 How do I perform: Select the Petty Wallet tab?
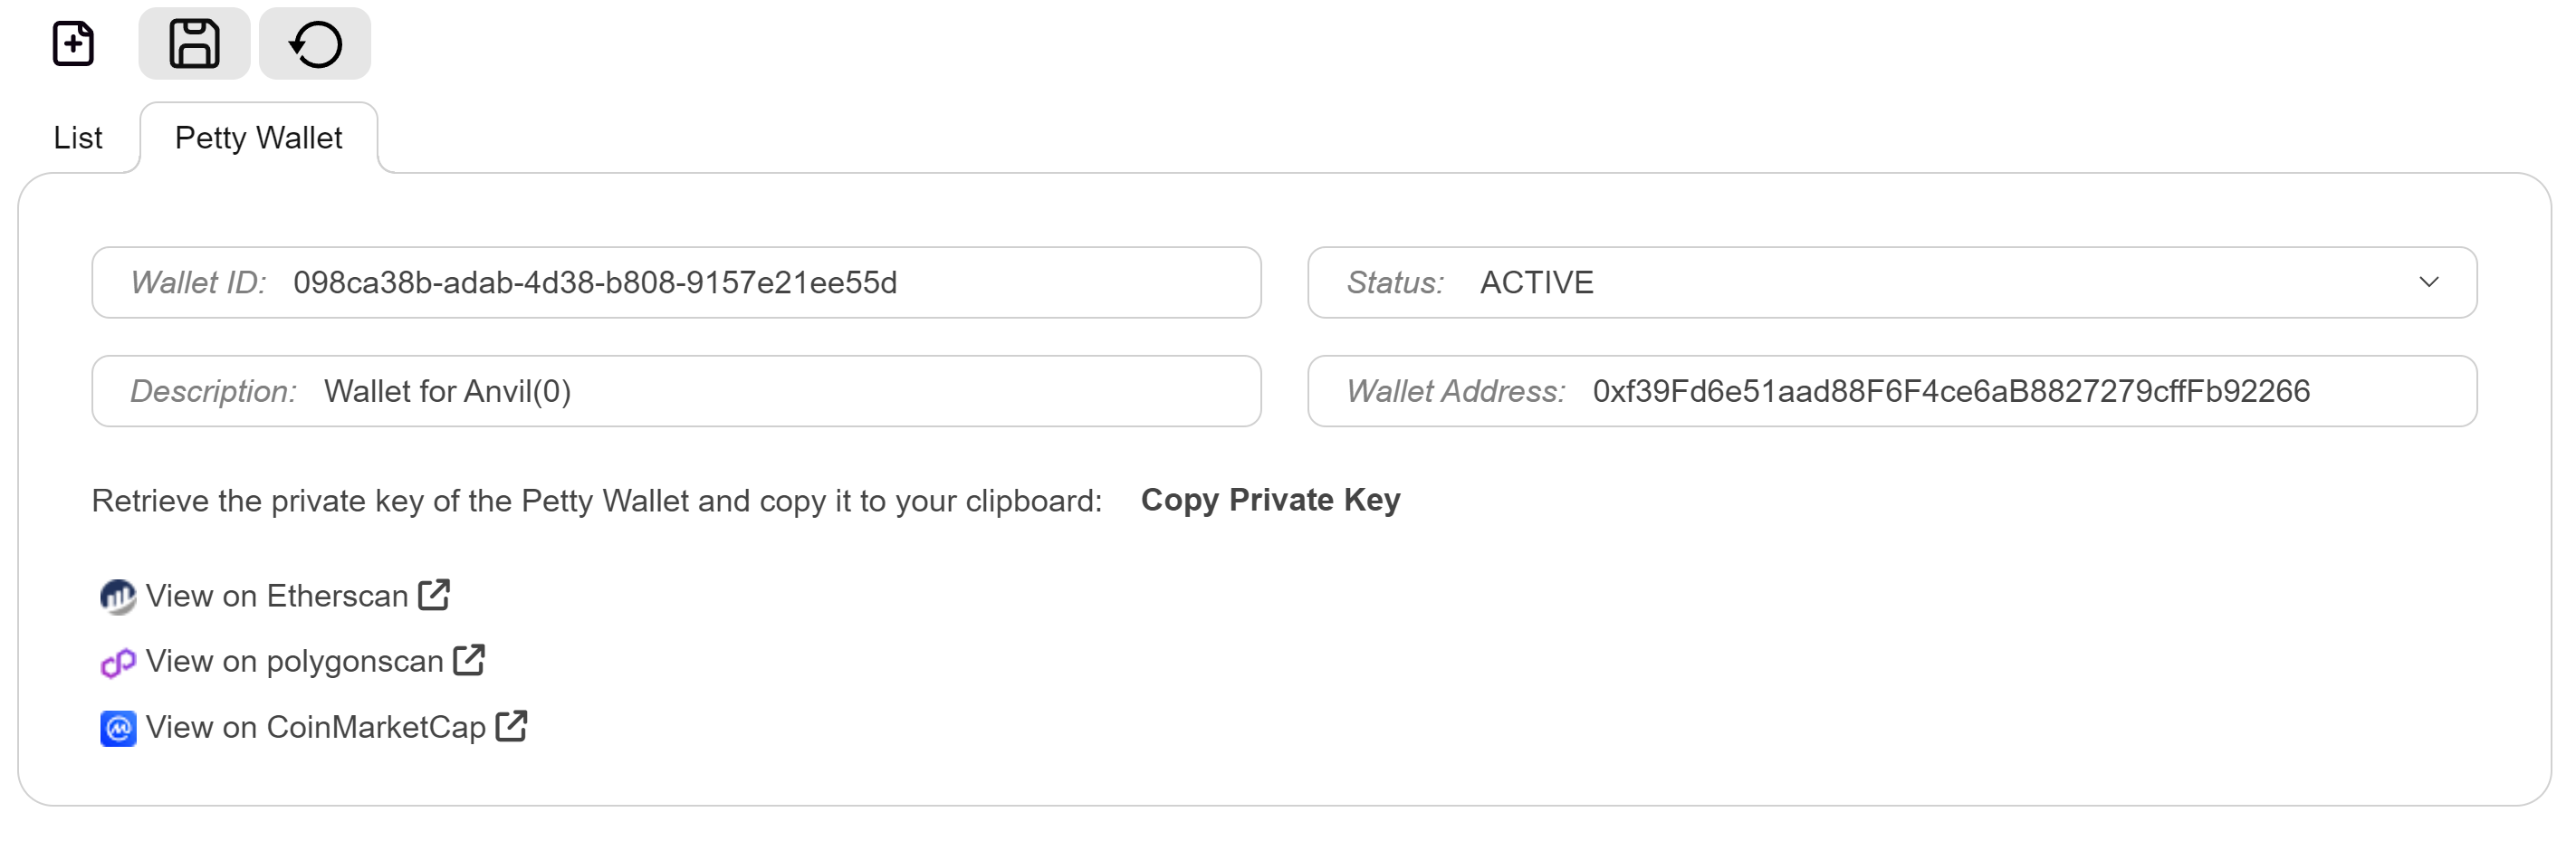coord(258,138)
